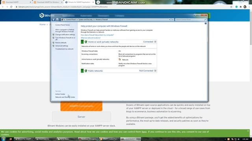
Task: Click the taskbar clock
Action: 245,139
